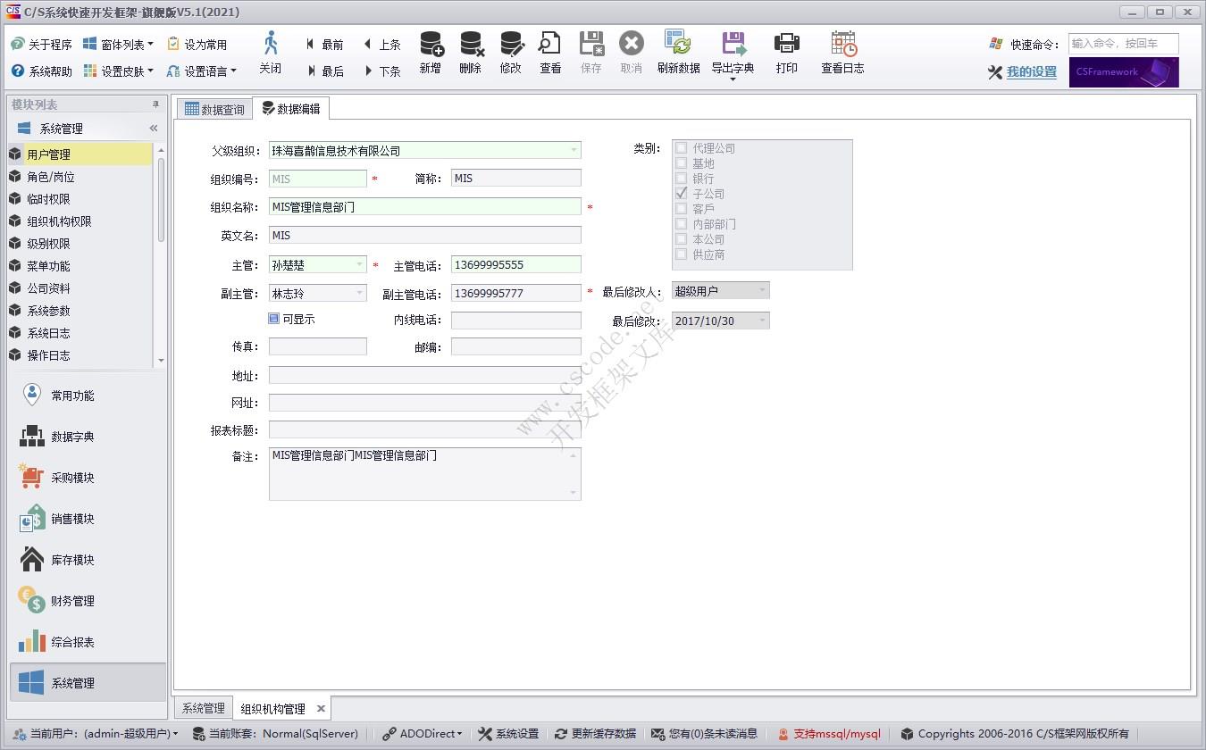Click the 新增 (New) toolbar icon

click(430, 52)
